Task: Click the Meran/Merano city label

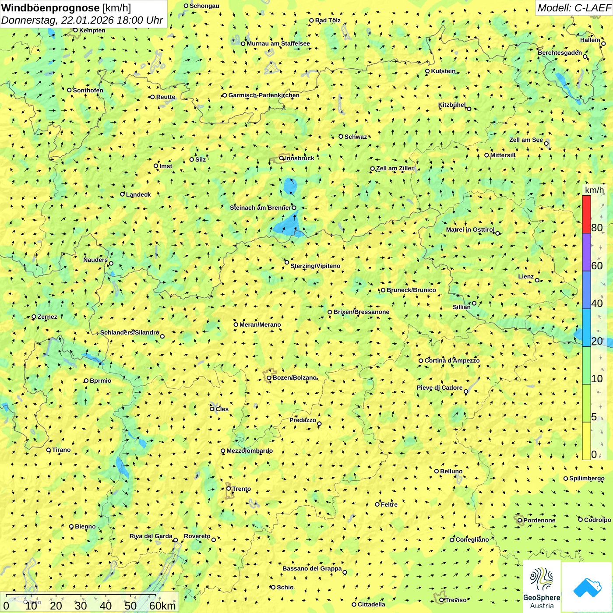Action: 260,324
